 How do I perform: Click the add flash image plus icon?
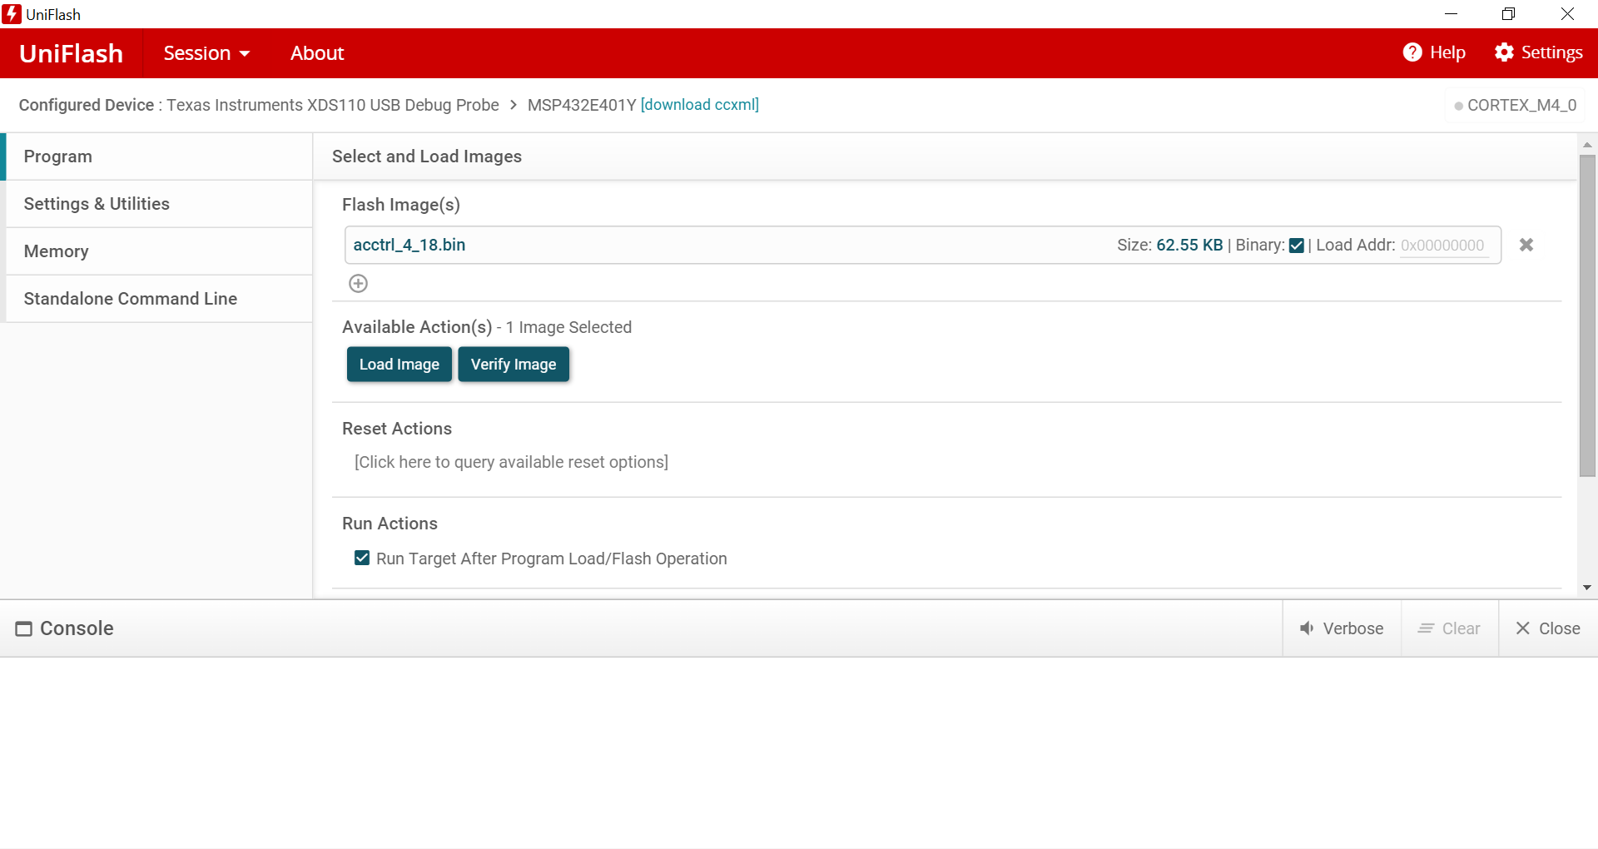point(358,284)
